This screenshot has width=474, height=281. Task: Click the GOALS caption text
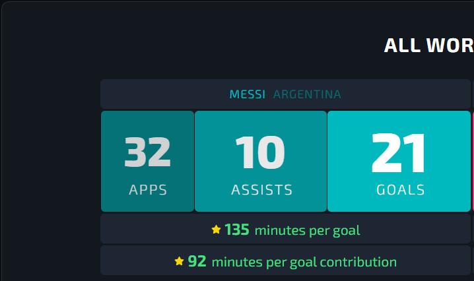(x=401, y=190)
